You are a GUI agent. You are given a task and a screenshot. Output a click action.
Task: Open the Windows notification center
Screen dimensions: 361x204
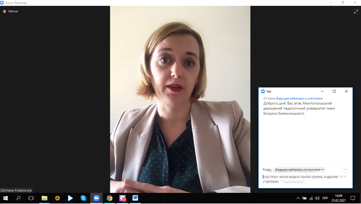pyautogui.click(x=353, y=198)
